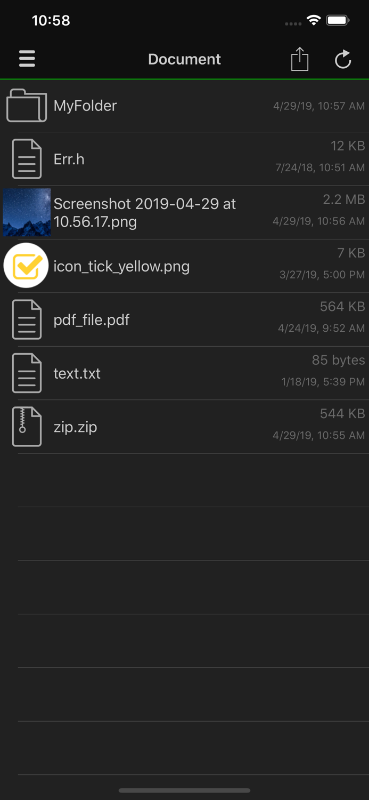Tap the starry-sky thumbnail of the screenshot file

pos(27,212)
